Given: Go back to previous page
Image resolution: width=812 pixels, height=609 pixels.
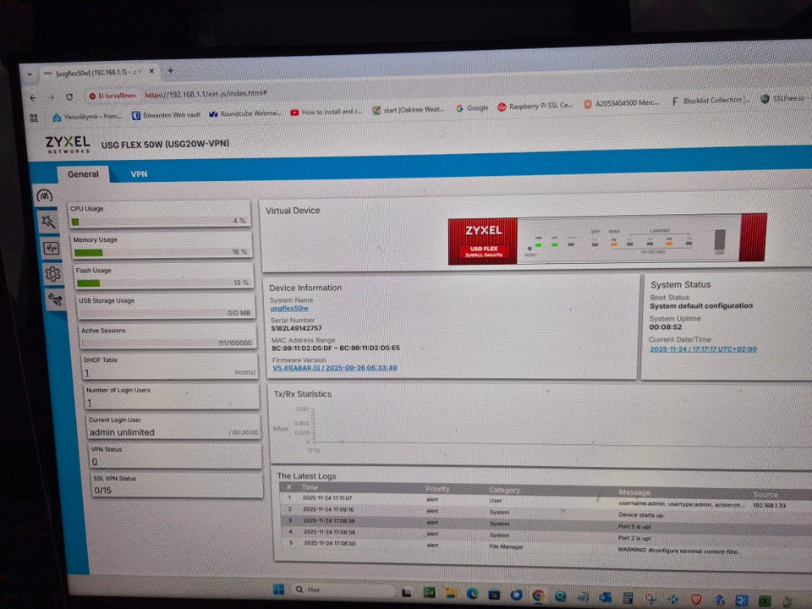Looking at the screenshot, I should click(33, 97).
